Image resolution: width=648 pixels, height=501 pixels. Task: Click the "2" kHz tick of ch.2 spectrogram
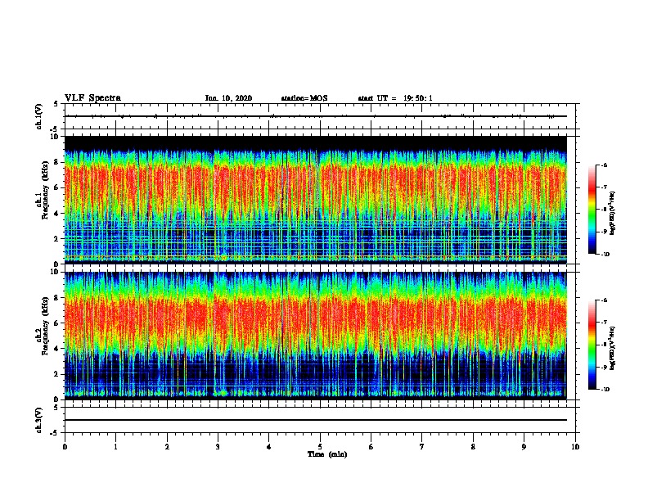coord(58,374)
